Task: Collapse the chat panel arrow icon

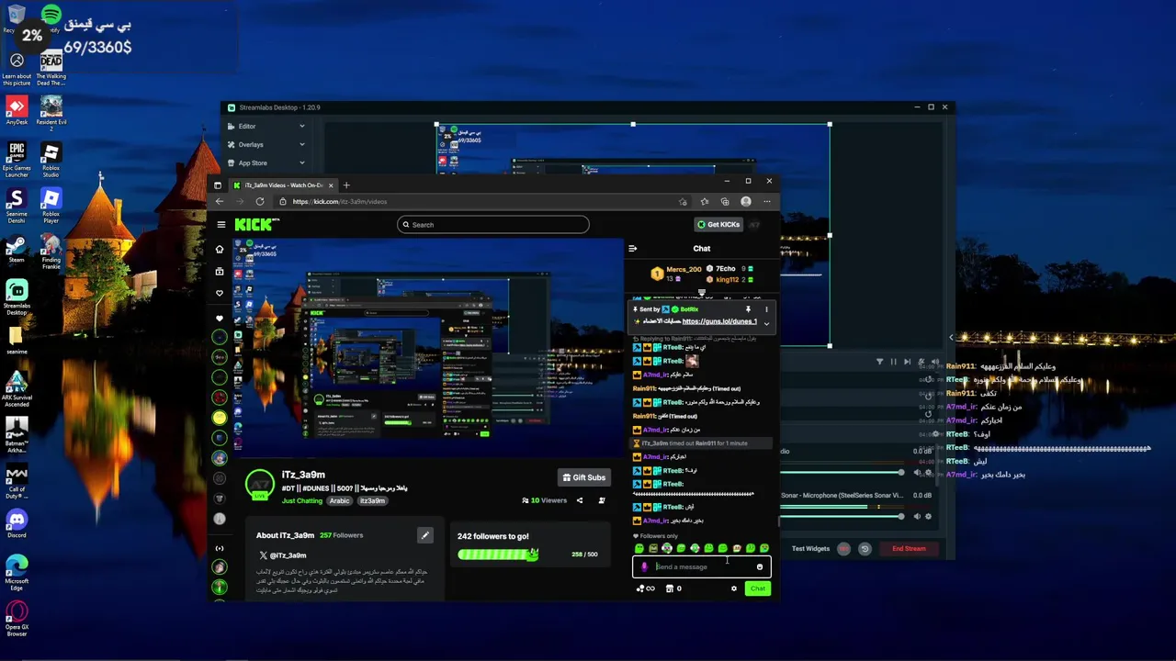Action: coord(632,249)
